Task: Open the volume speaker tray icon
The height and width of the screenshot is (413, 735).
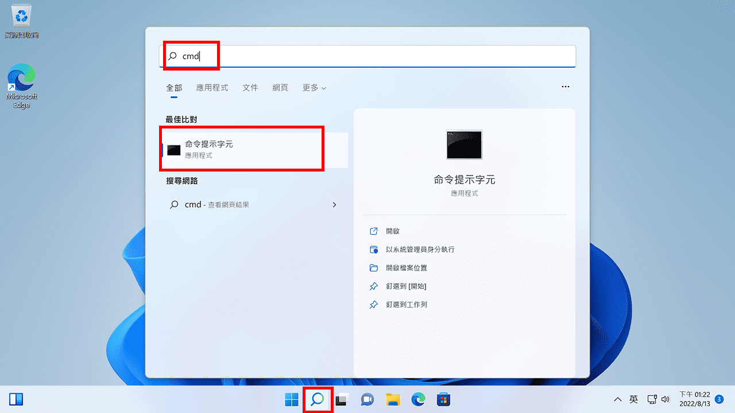Action: (x=666, y=399)
